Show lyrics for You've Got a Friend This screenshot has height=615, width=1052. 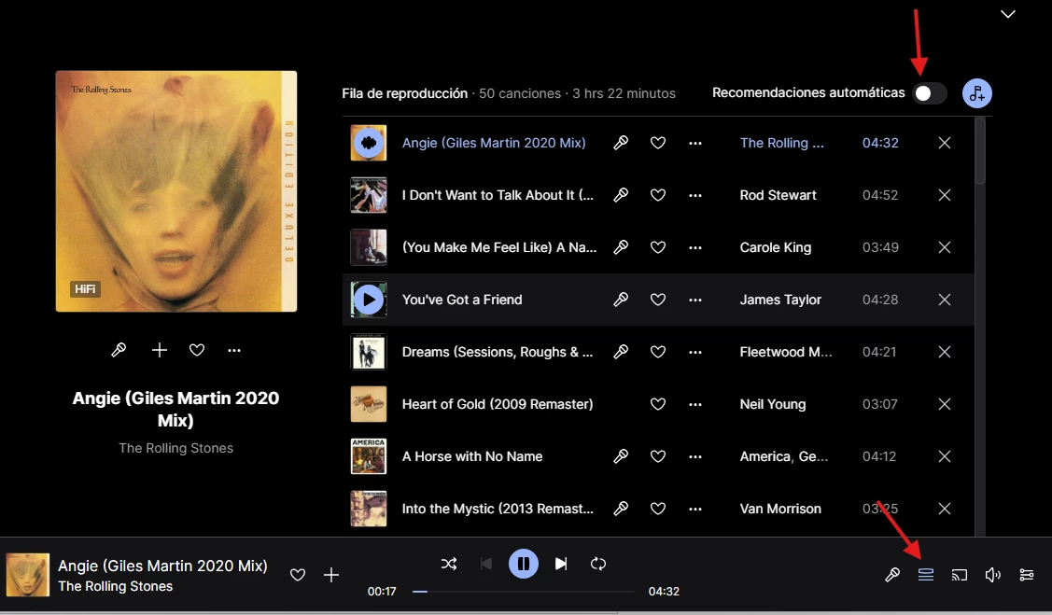[621, 300]
